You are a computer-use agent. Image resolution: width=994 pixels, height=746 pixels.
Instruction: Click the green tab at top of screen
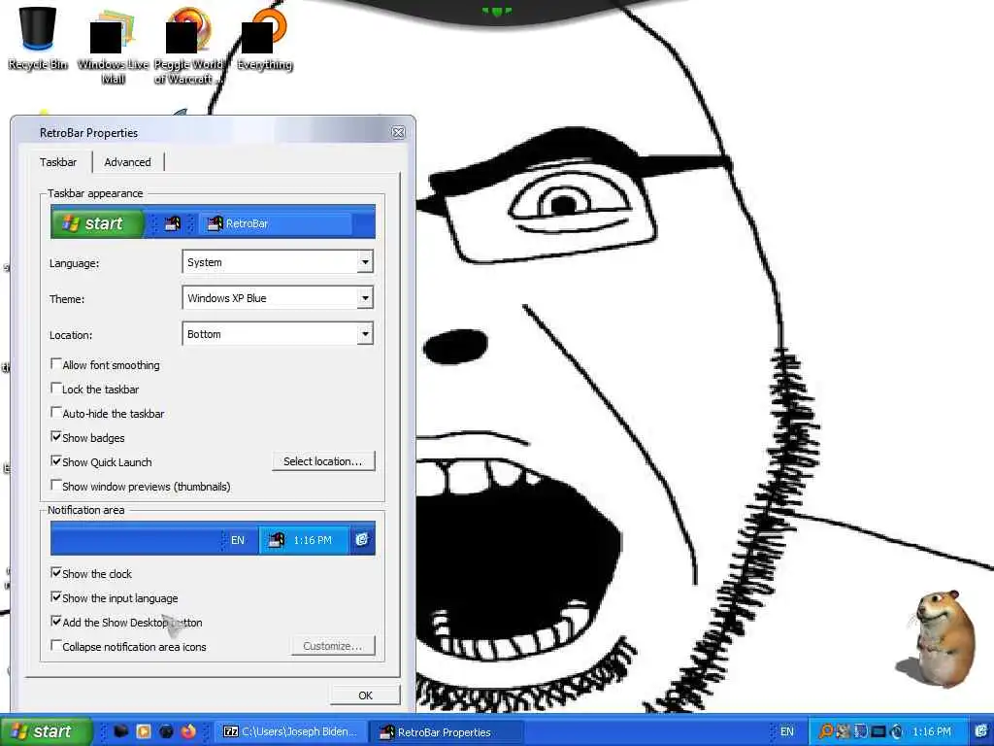(x=497, y=10)
